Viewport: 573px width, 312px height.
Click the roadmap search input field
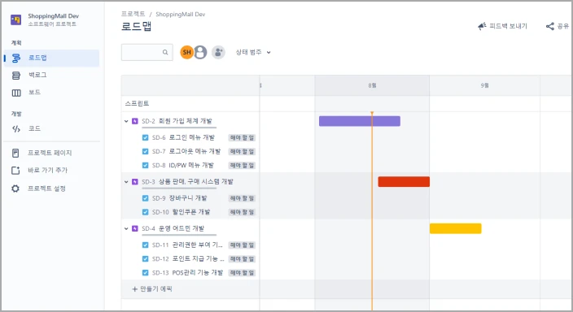tap(147, 52)
